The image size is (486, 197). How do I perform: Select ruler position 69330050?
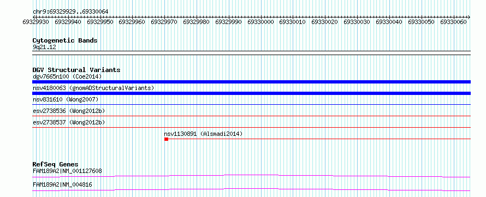(x=421, y=22)
